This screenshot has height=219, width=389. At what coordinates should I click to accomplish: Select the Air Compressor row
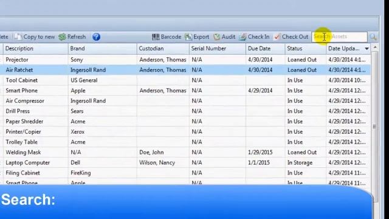[x=185, y=101]
